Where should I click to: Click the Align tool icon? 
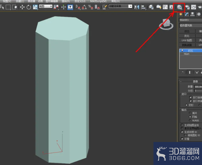point(143,7)
